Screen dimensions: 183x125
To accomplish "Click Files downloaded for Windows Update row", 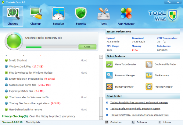I will (x=46, y=73).
